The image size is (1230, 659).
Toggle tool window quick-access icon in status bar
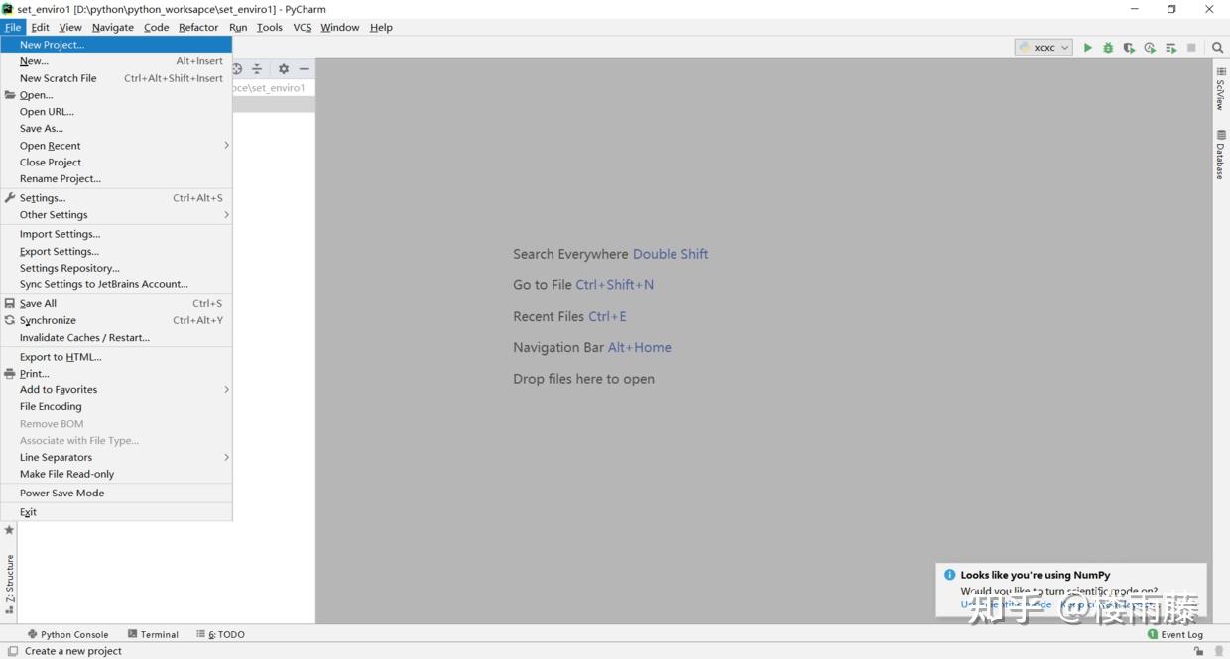13,651
